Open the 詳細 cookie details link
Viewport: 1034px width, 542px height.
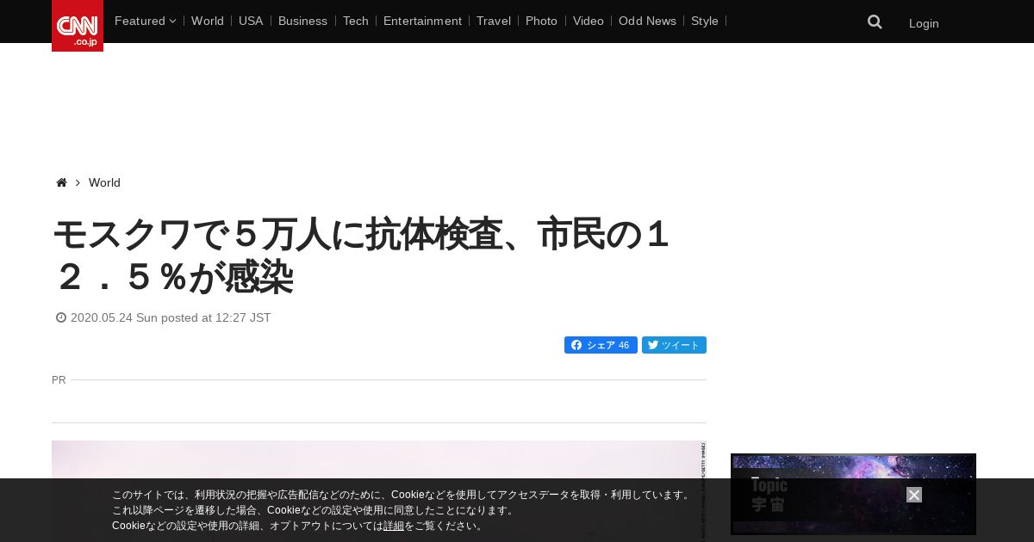point(394,526)
